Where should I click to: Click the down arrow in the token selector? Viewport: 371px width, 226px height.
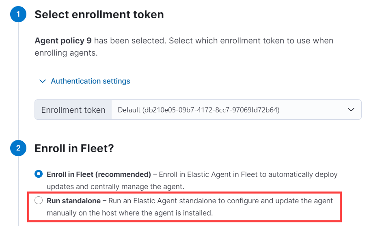352,110
